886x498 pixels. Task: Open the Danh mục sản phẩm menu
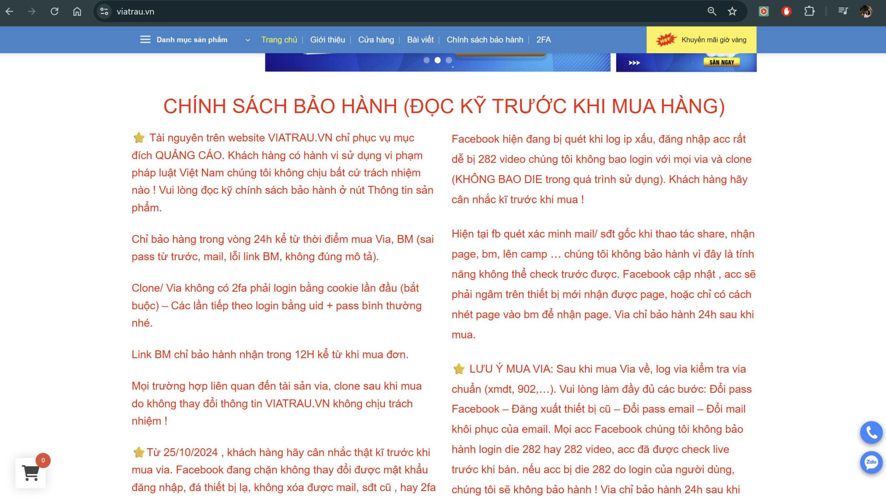192,39
